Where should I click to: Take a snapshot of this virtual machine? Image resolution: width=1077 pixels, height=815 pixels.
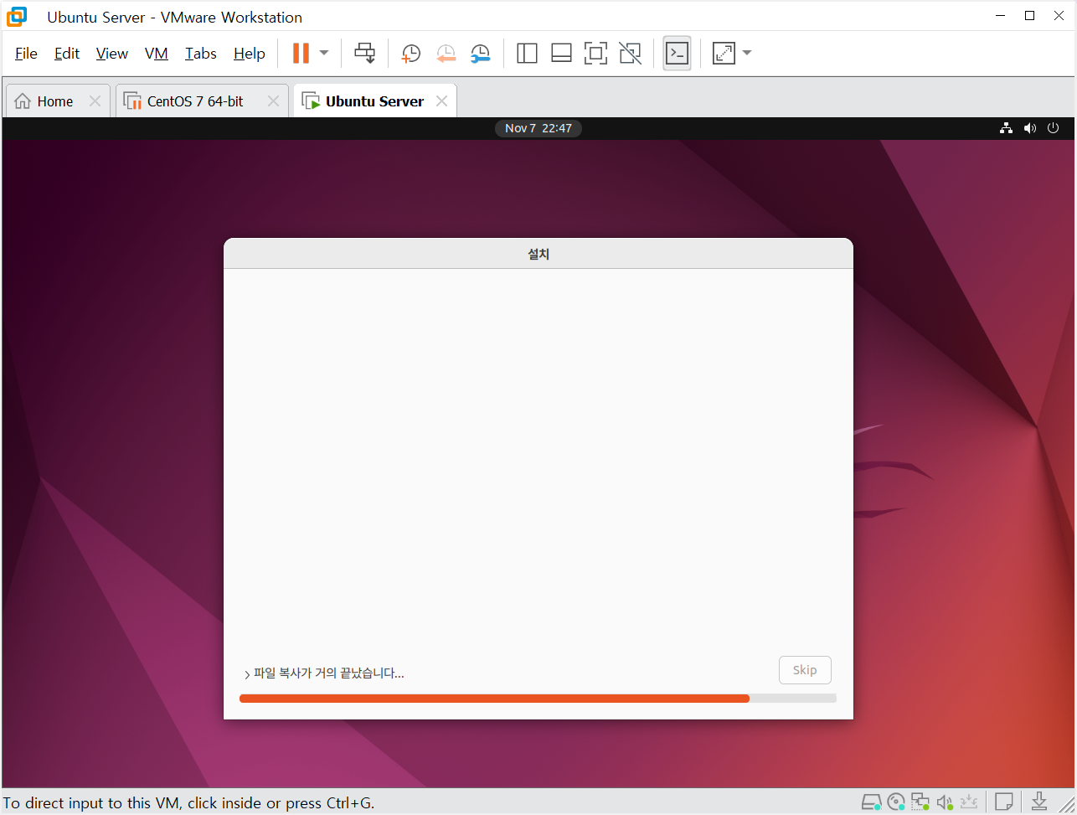coord(410,54)
